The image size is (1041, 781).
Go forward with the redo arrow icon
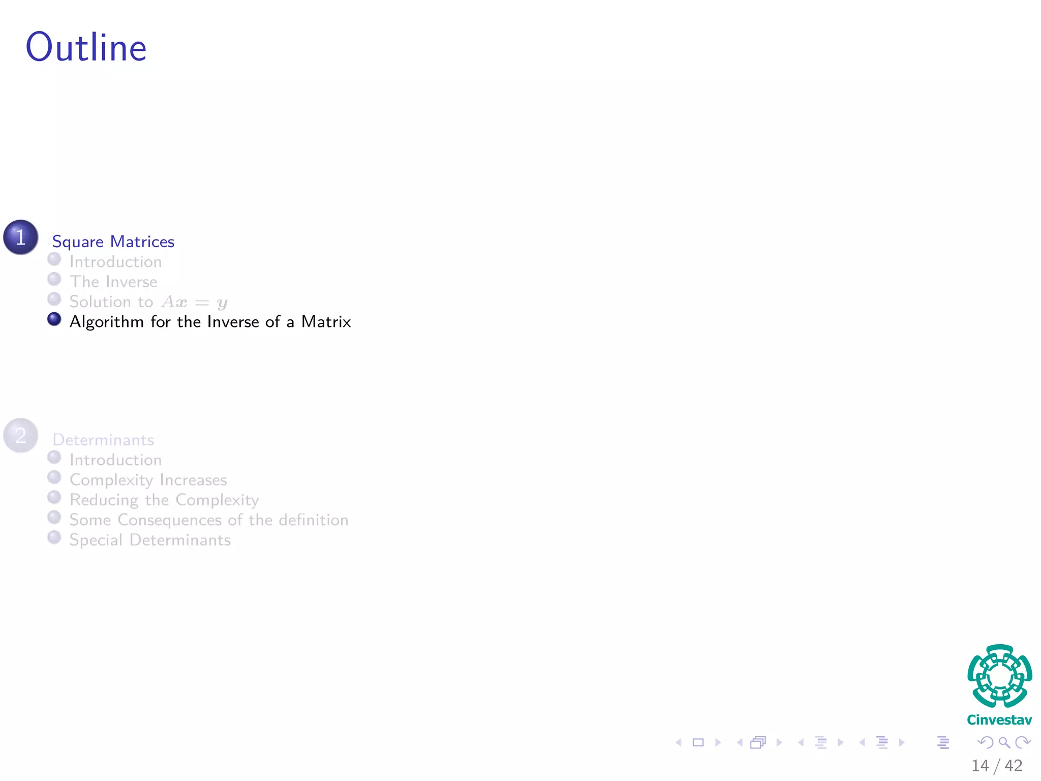coord(1023,742)
